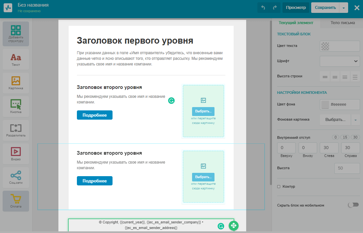Click the first Подробнее button
This screenshot has width=363, height=233.
94,115
